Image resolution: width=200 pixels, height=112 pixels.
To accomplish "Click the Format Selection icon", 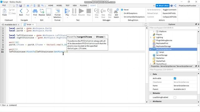I will (x=57, y=11).
